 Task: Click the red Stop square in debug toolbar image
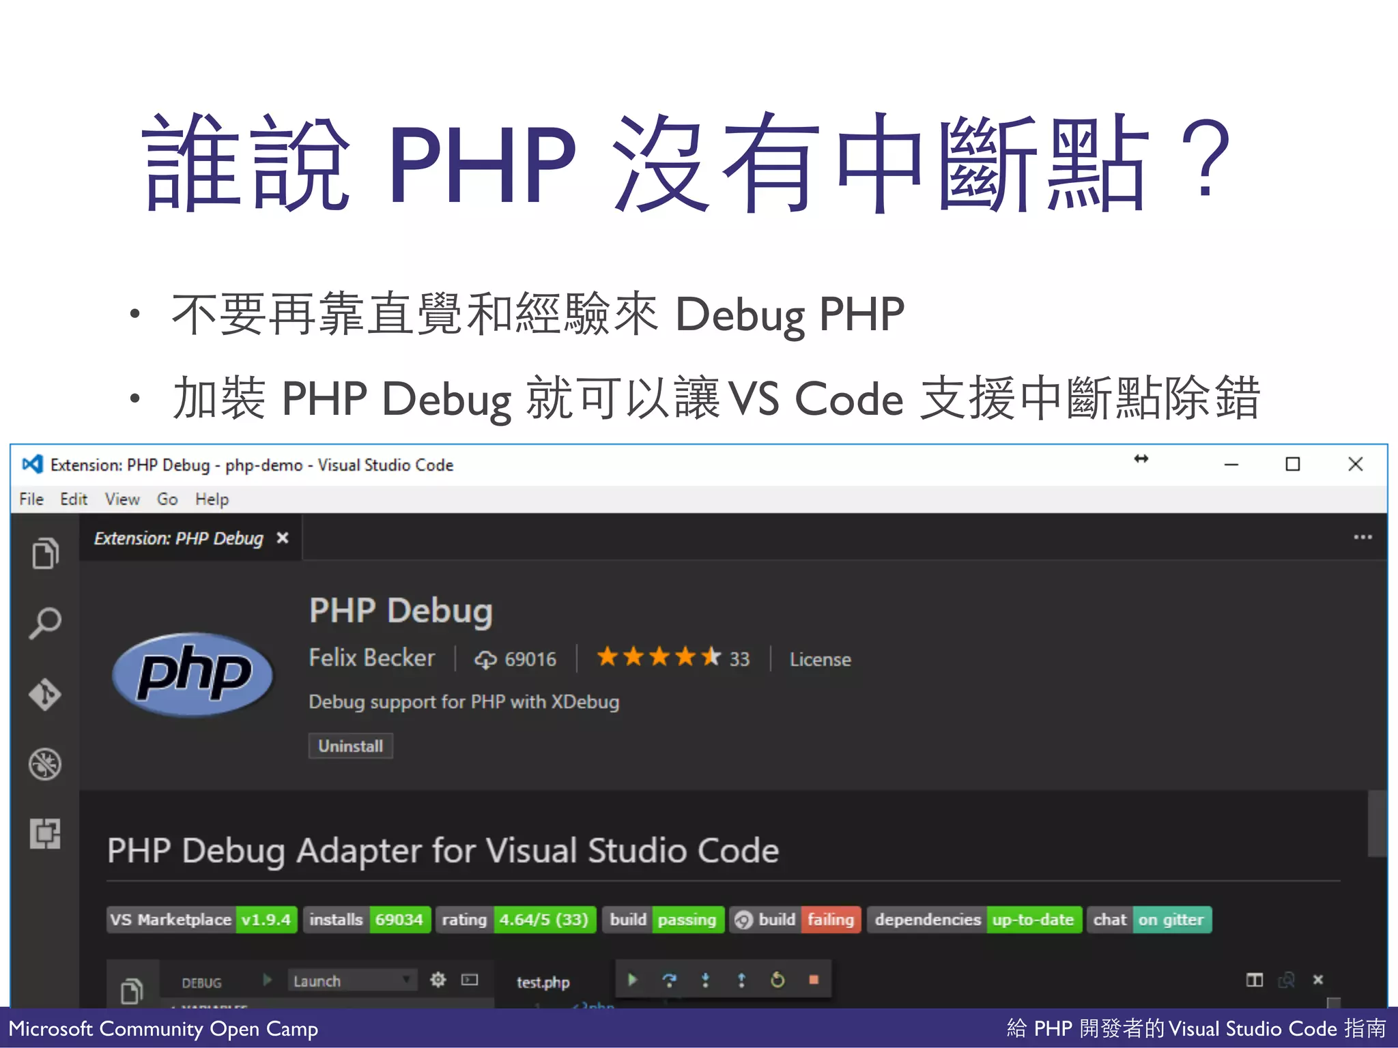[814, 980]
